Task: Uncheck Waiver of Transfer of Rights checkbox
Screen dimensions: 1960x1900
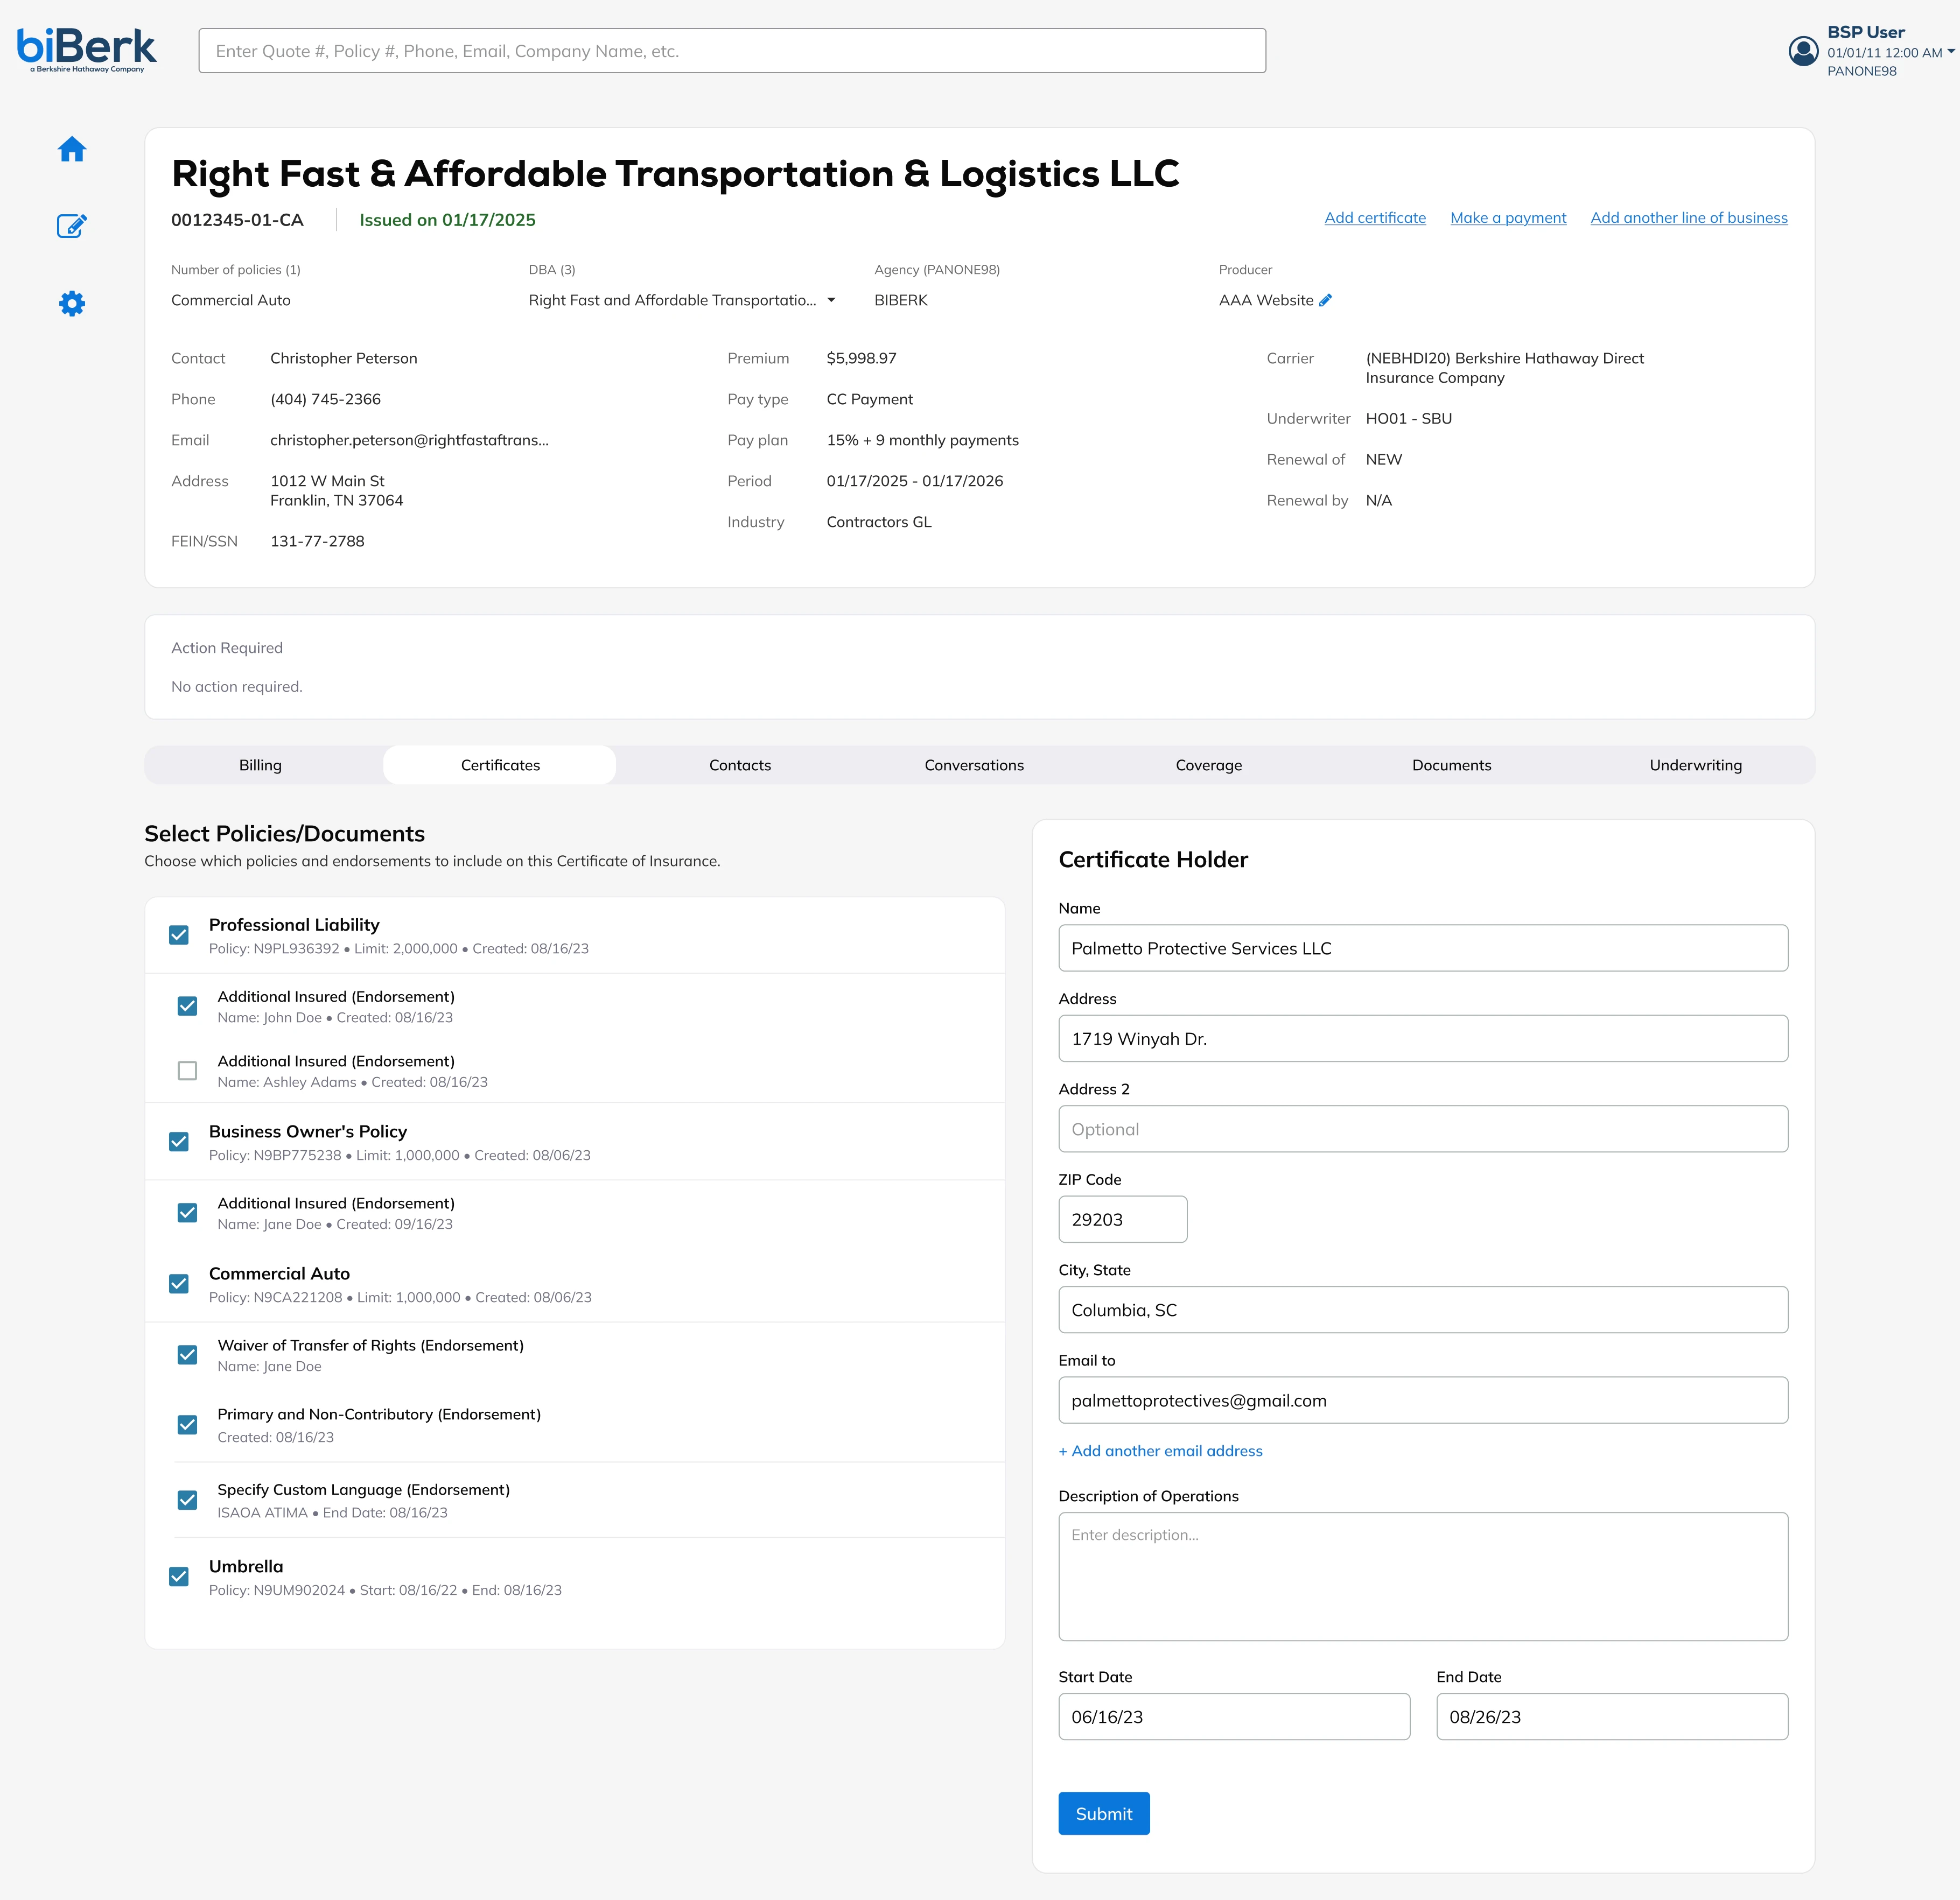Action: click(x=187, y=1355)
